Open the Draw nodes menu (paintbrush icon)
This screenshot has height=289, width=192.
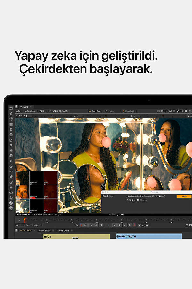click(11, 114)
